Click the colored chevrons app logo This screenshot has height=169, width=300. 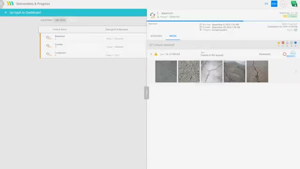tap(10, 3)
